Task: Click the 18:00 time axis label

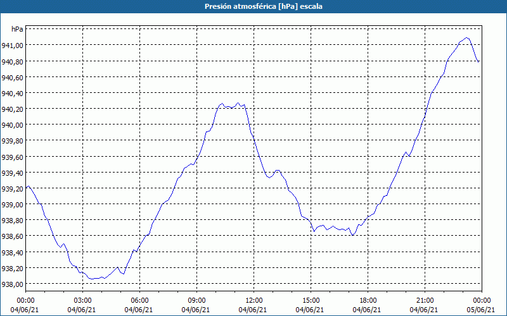Action: (x=368, y=301)
